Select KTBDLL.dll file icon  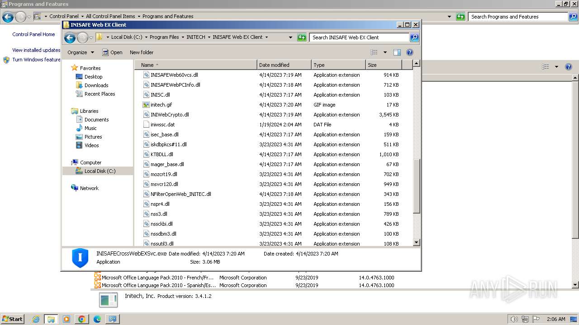click(x=146, y=154)
